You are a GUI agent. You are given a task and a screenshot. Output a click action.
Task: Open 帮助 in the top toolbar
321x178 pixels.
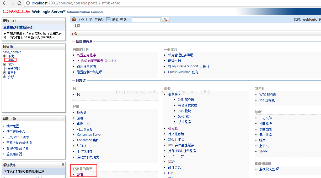pos(123,20)
